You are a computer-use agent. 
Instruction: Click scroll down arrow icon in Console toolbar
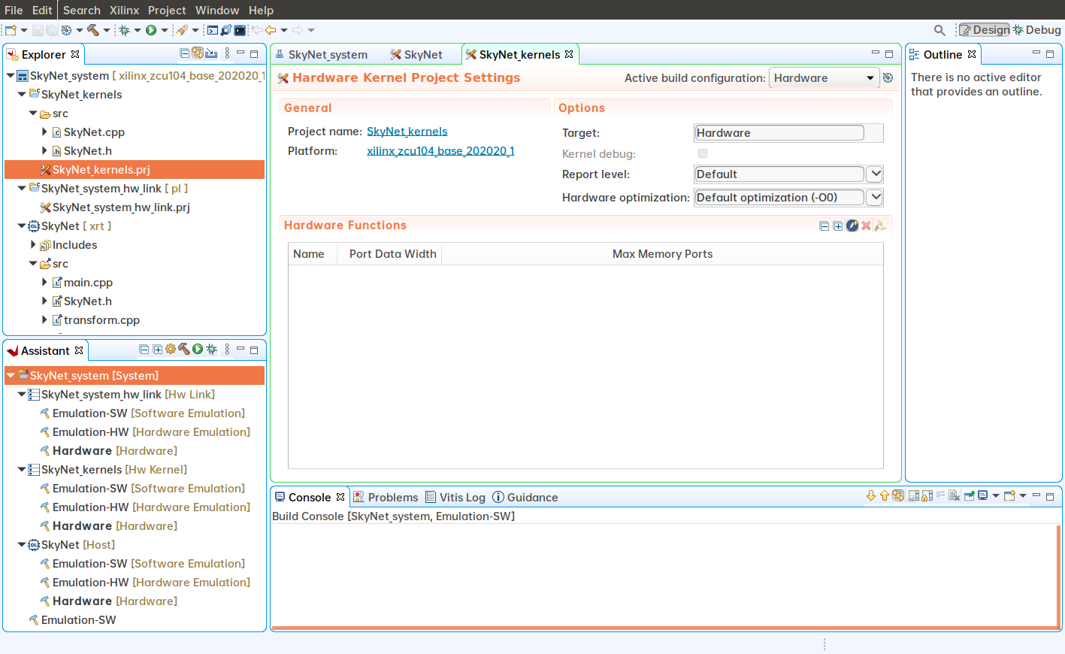871,496
